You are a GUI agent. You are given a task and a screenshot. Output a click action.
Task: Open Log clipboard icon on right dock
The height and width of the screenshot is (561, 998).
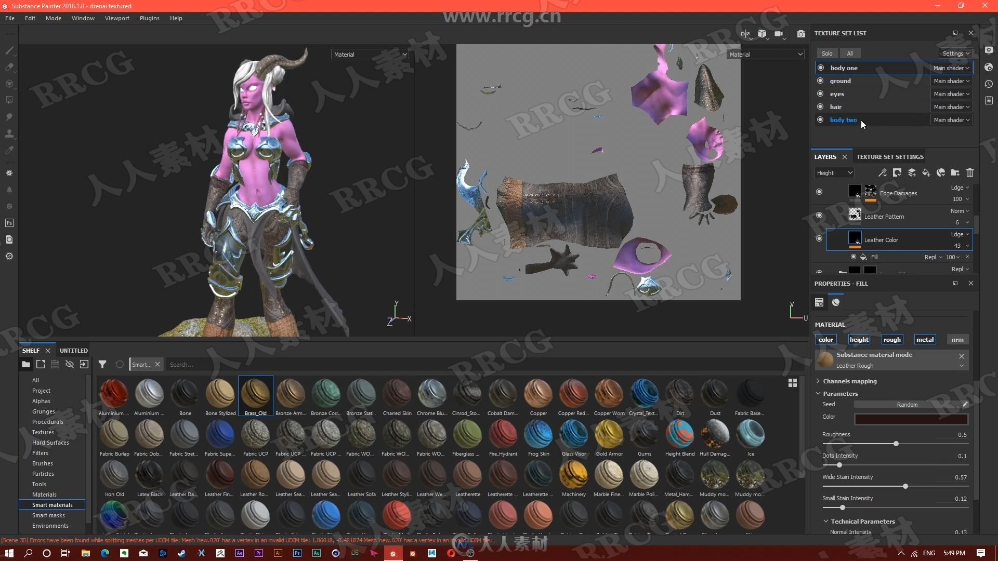coord(989,100)
